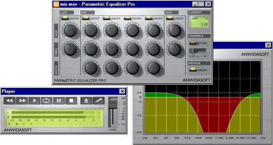273x145 pixels.
Task: Maximize the Parametric Equalizer Pro window
Action: pyautogui.click(x=201, y=4)
